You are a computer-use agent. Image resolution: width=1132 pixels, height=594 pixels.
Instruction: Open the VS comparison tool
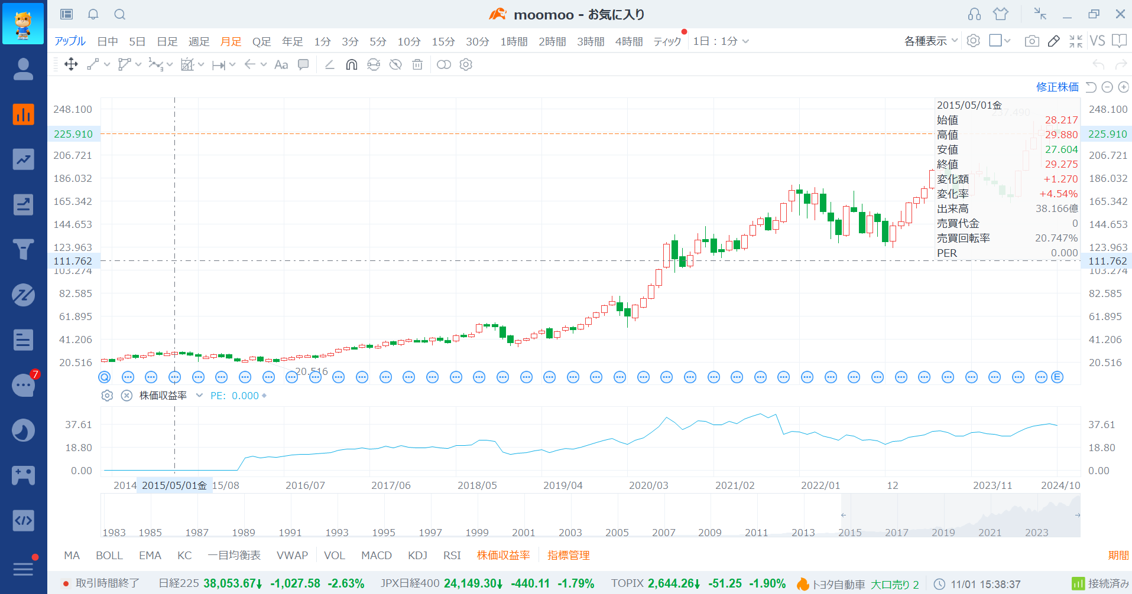point(1097,41)
